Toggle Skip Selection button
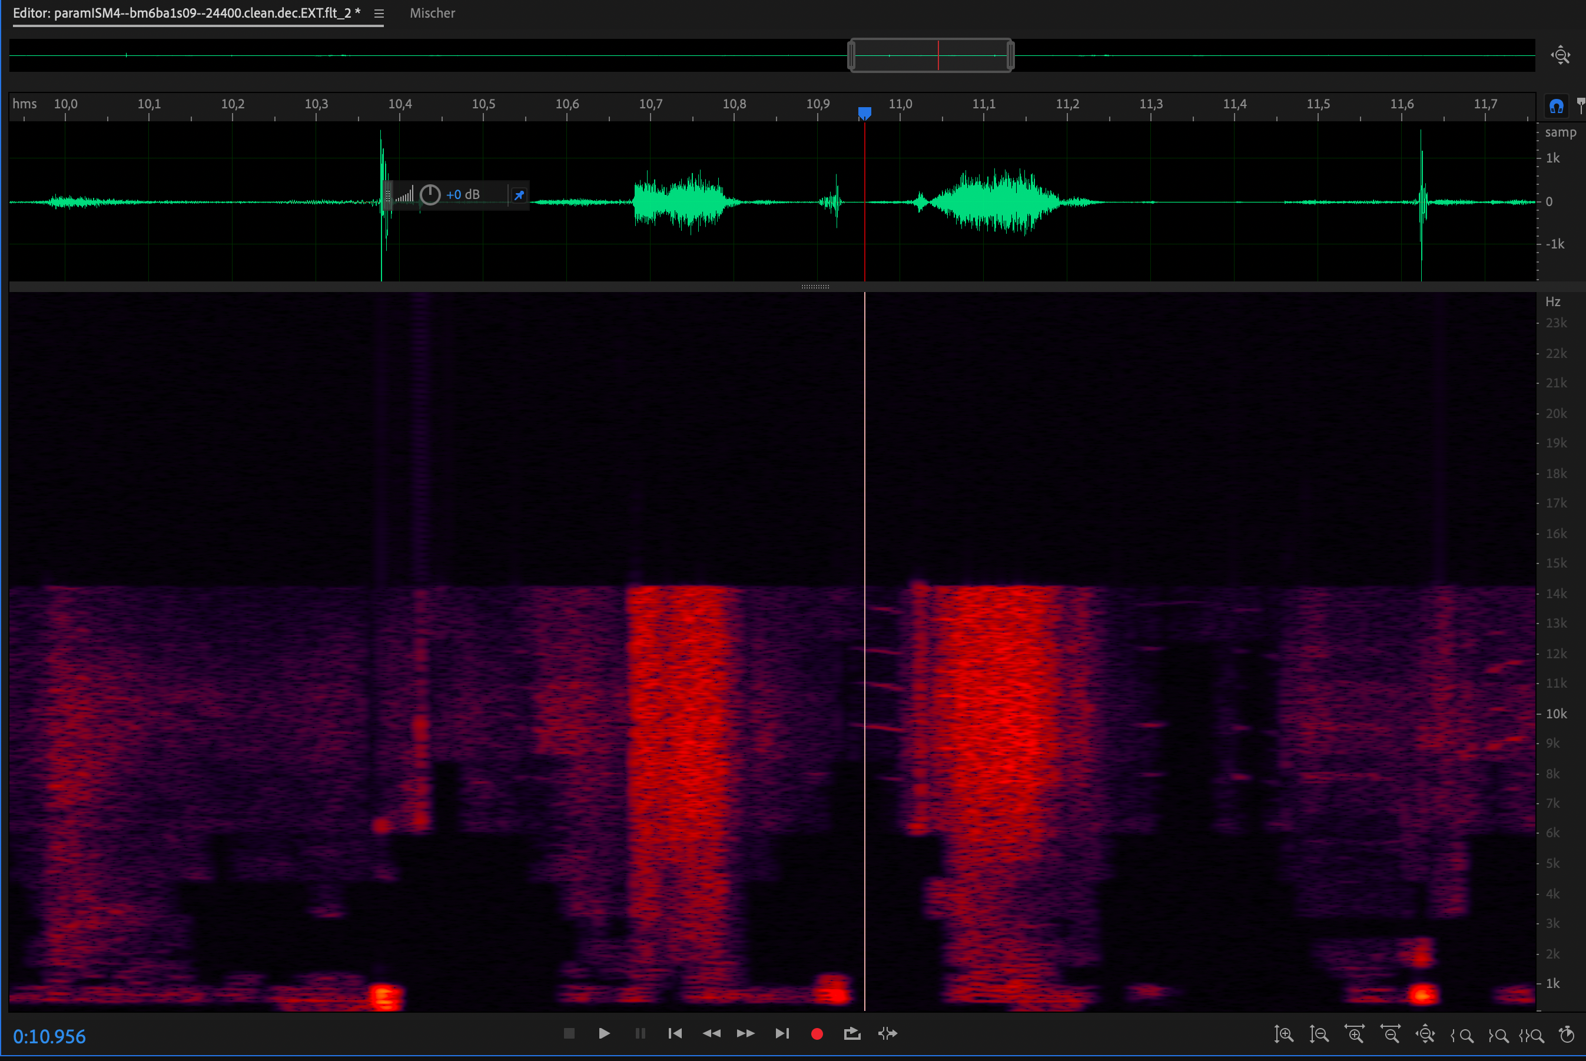Viewport: 1586px width, 1061px height. [888, 1033]
